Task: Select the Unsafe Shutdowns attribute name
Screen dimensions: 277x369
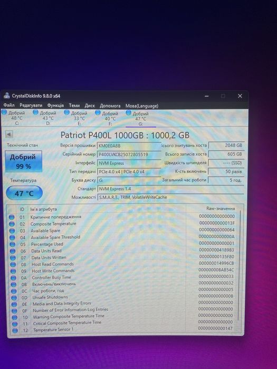Action: pyautogui.click(x=50, y=297)
